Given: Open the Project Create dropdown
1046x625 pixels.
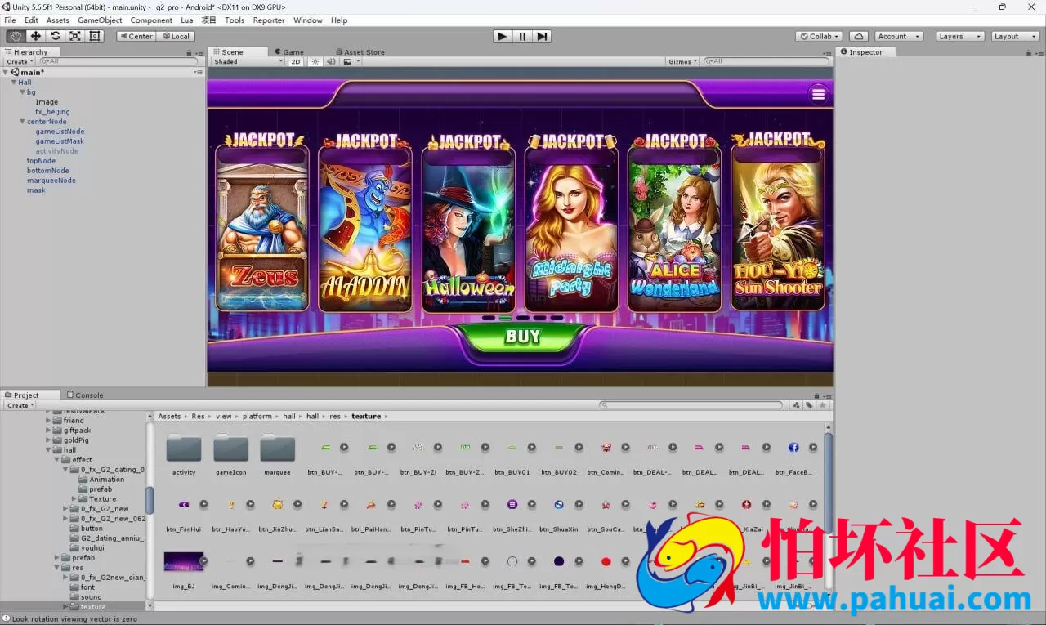Looking at the screenshot, I should 20,405.
